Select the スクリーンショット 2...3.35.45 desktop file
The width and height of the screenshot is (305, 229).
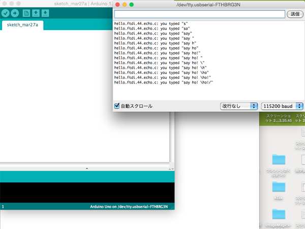(279, 118)
